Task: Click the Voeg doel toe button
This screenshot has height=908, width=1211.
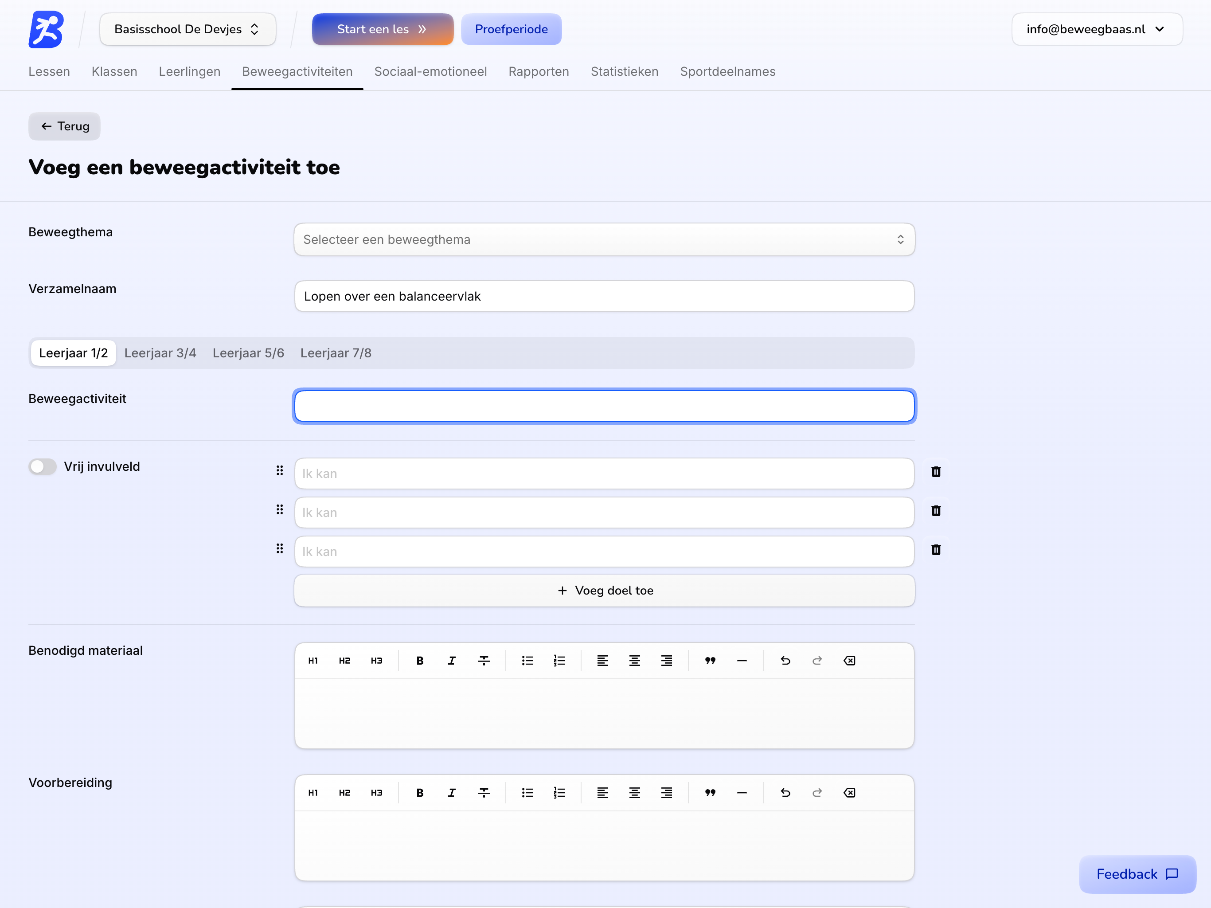Action: 604,591
